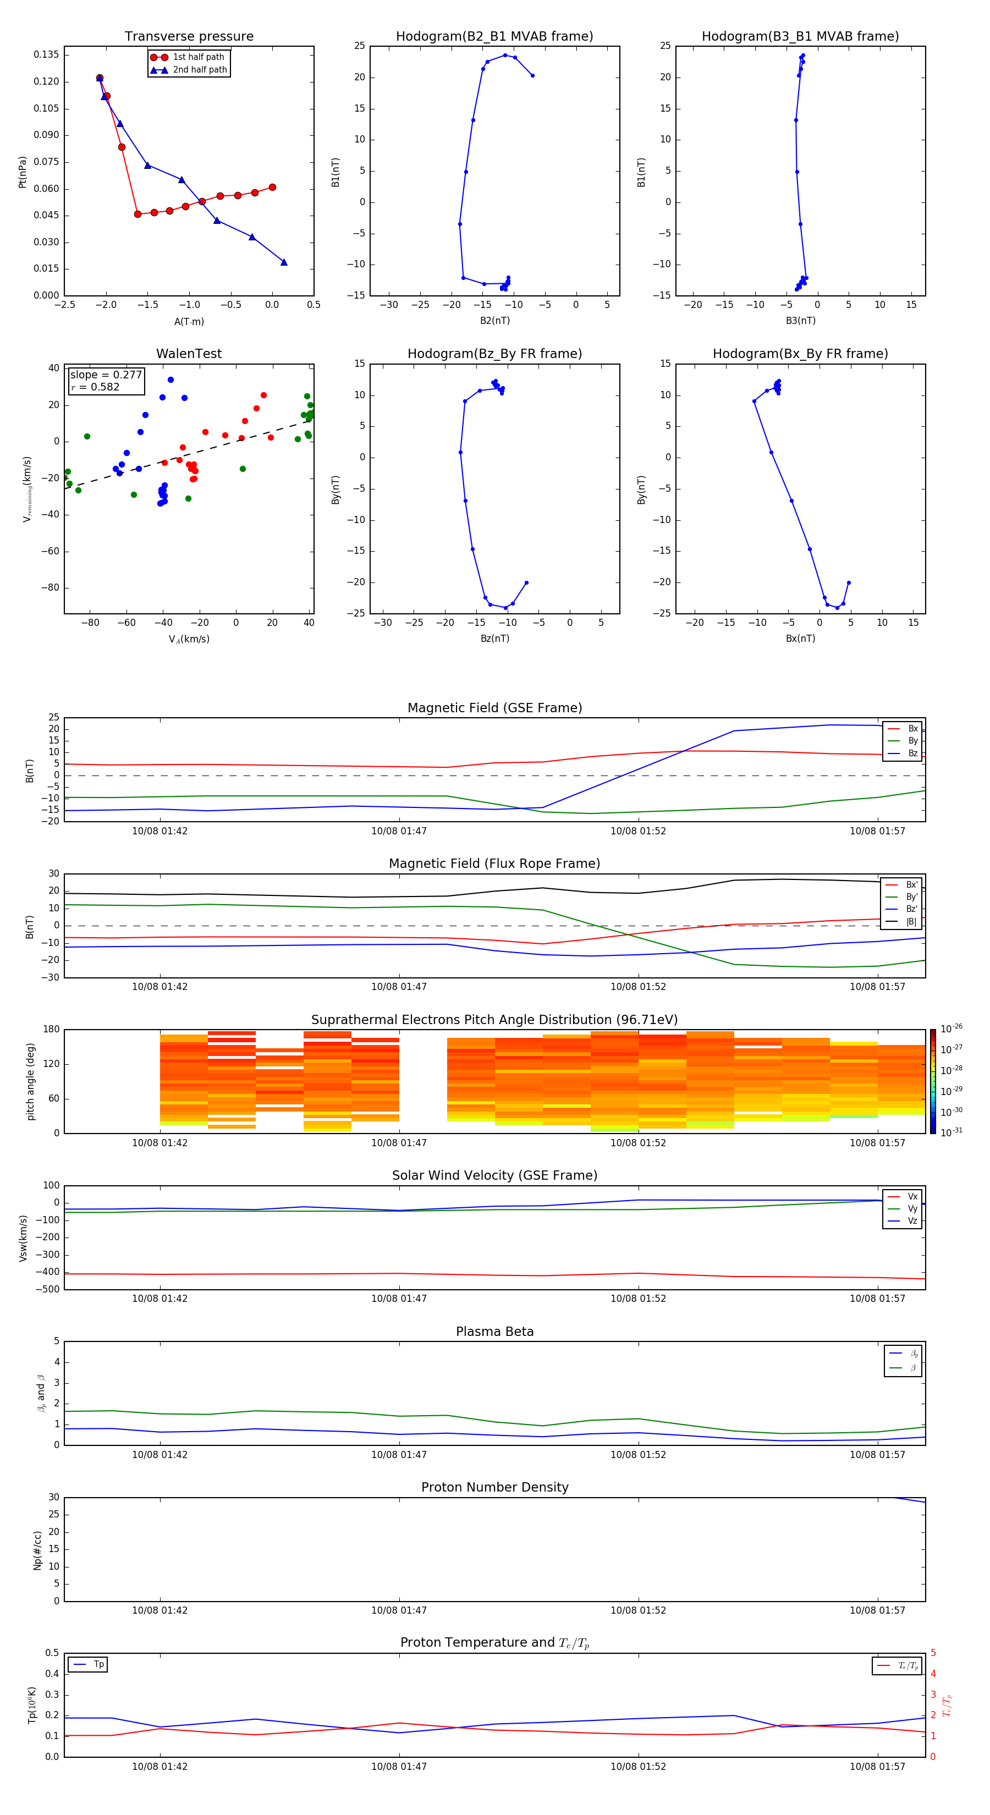Click the "V_A(km/s)" x-axis label
This screenshot has height=1815, width=990.
(x=189, y=639)
